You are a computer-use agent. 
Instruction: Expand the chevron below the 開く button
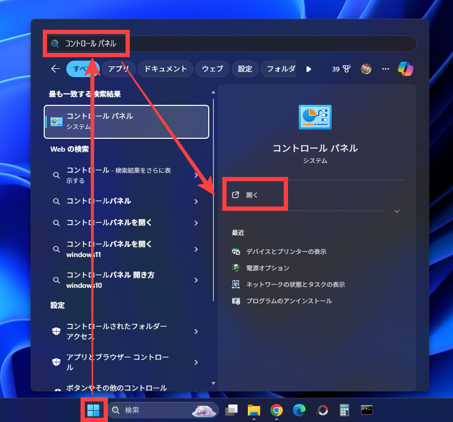396,211
